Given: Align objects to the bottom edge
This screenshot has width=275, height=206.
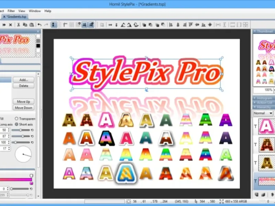Looking at the screenshot, I should (x=203, y=25).
